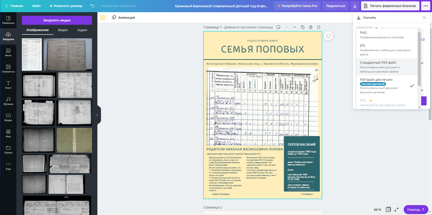This screenshot has height=215, width=432.
Task: Click the undo arrow icon
Action: 93,6
